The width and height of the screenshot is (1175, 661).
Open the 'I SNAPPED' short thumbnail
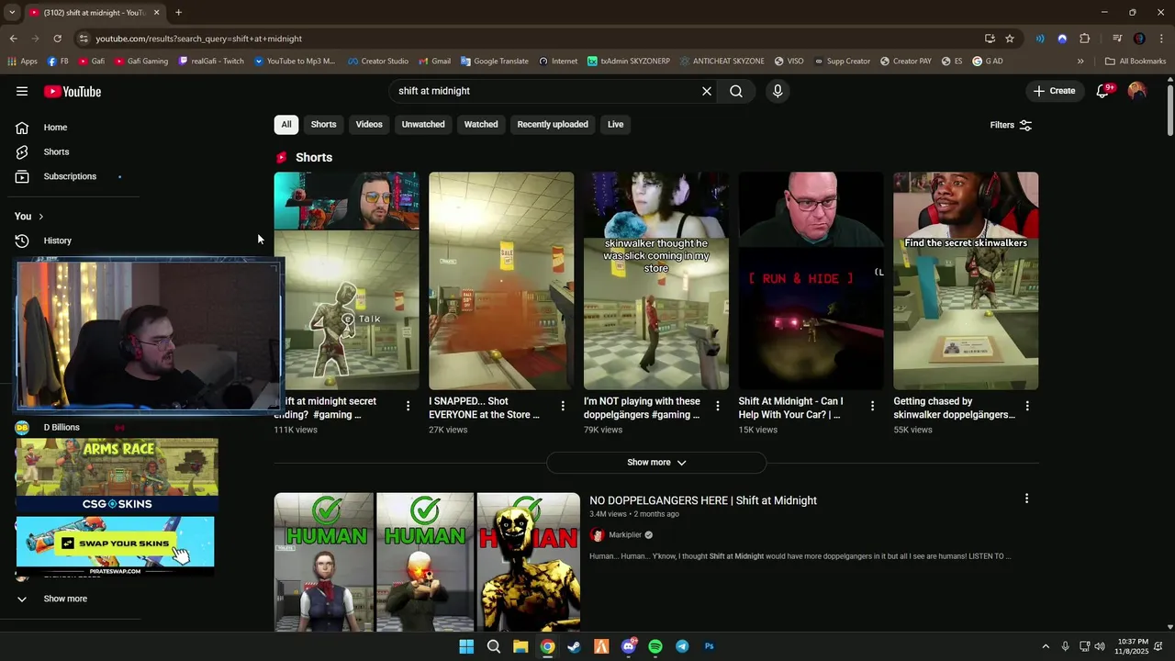501,281
